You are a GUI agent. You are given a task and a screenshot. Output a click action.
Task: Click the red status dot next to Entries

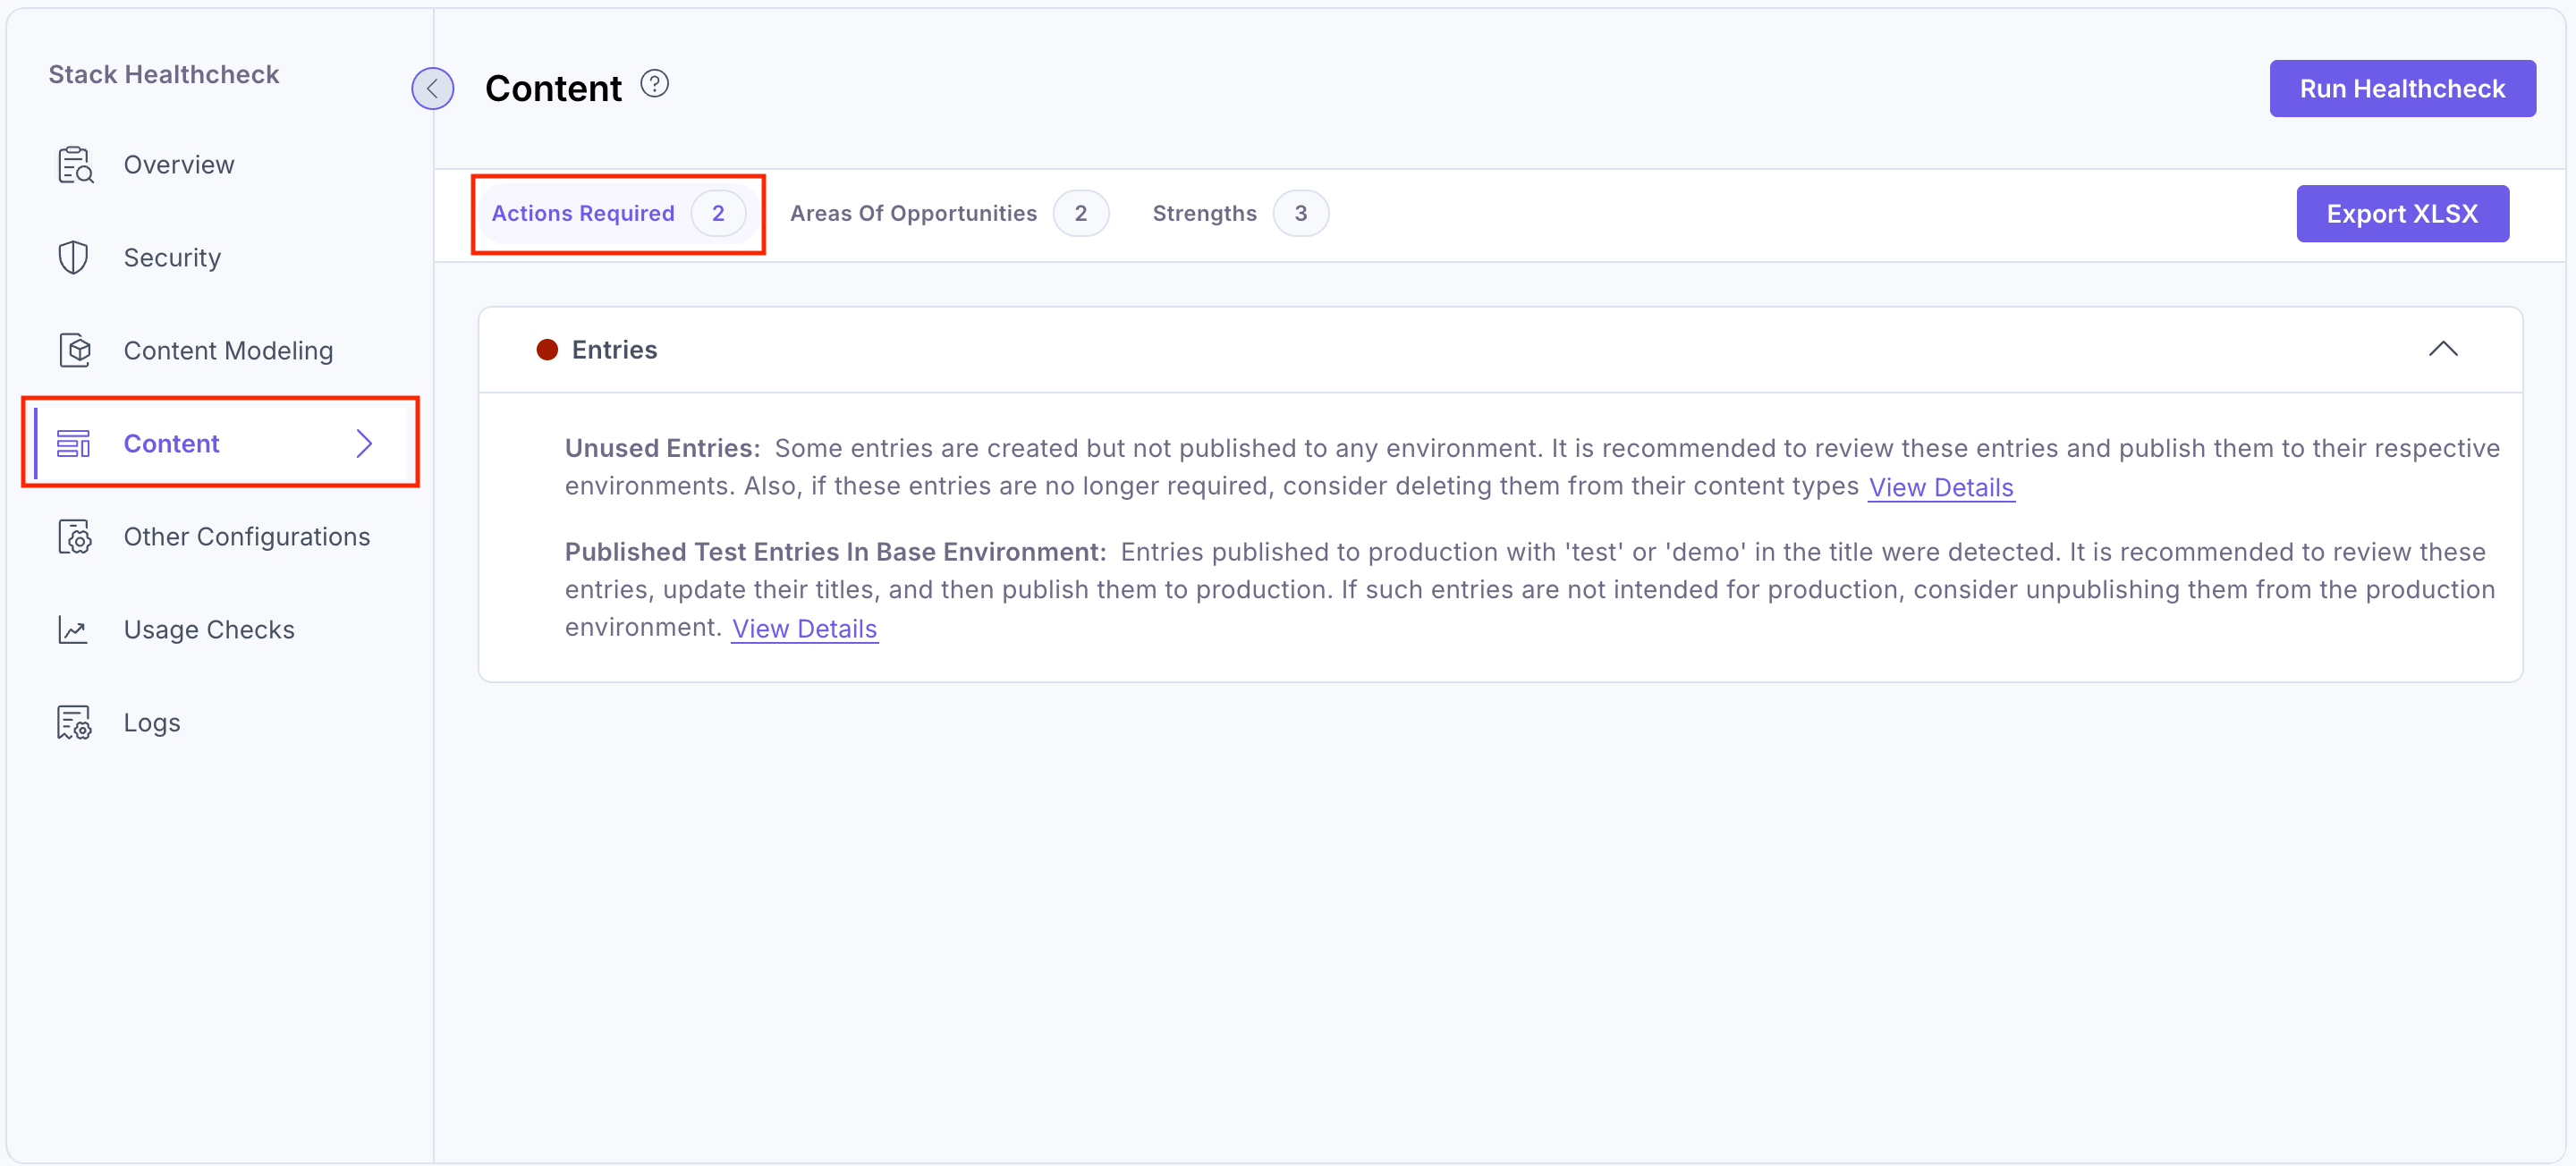547,349
